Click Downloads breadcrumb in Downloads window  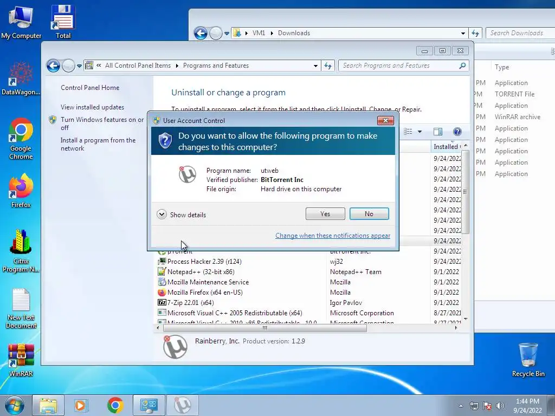(294, 33)
